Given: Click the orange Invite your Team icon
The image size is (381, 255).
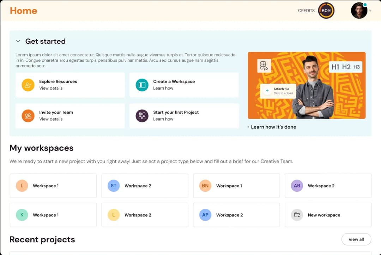Looking at the screenshot, I should 28,116.
